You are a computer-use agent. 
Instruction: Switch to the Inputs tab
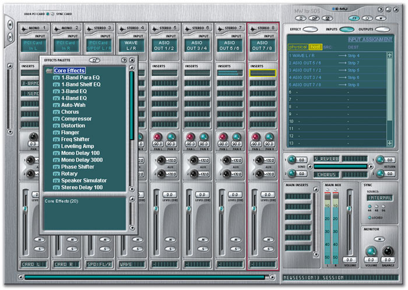click(x=347, y=29)
